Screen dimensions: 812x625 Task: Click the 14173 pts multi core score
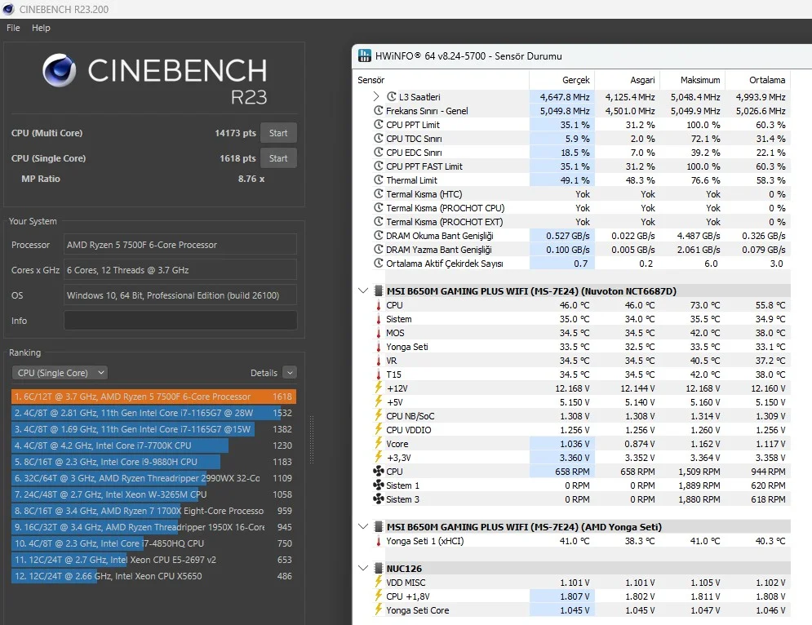point(235,133)
